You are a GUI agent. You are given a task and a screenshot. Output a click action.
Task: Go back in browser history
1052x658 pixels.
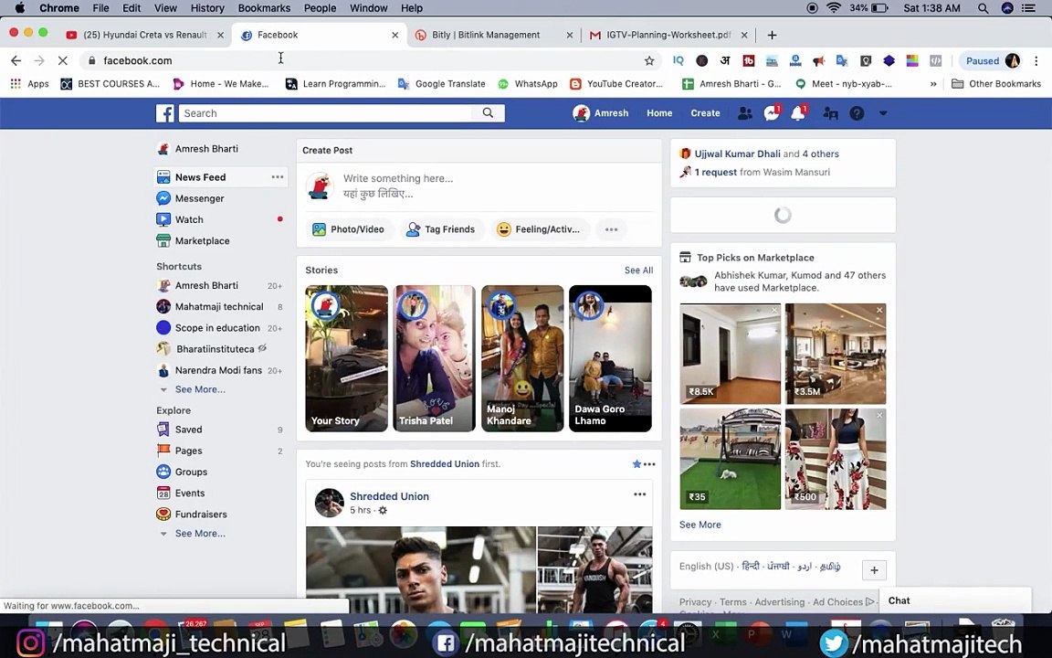click(16, 60)
